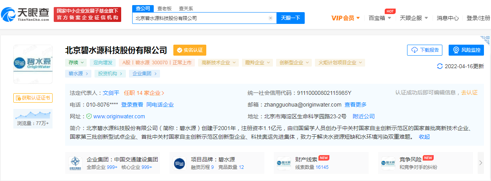491x181 pixels.
Task: Click 登录/注册 link
Action: (x=478, y=18)
